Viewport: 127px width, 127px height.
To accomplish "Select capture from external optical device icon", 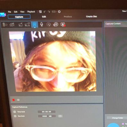I will tap(55, 24).
